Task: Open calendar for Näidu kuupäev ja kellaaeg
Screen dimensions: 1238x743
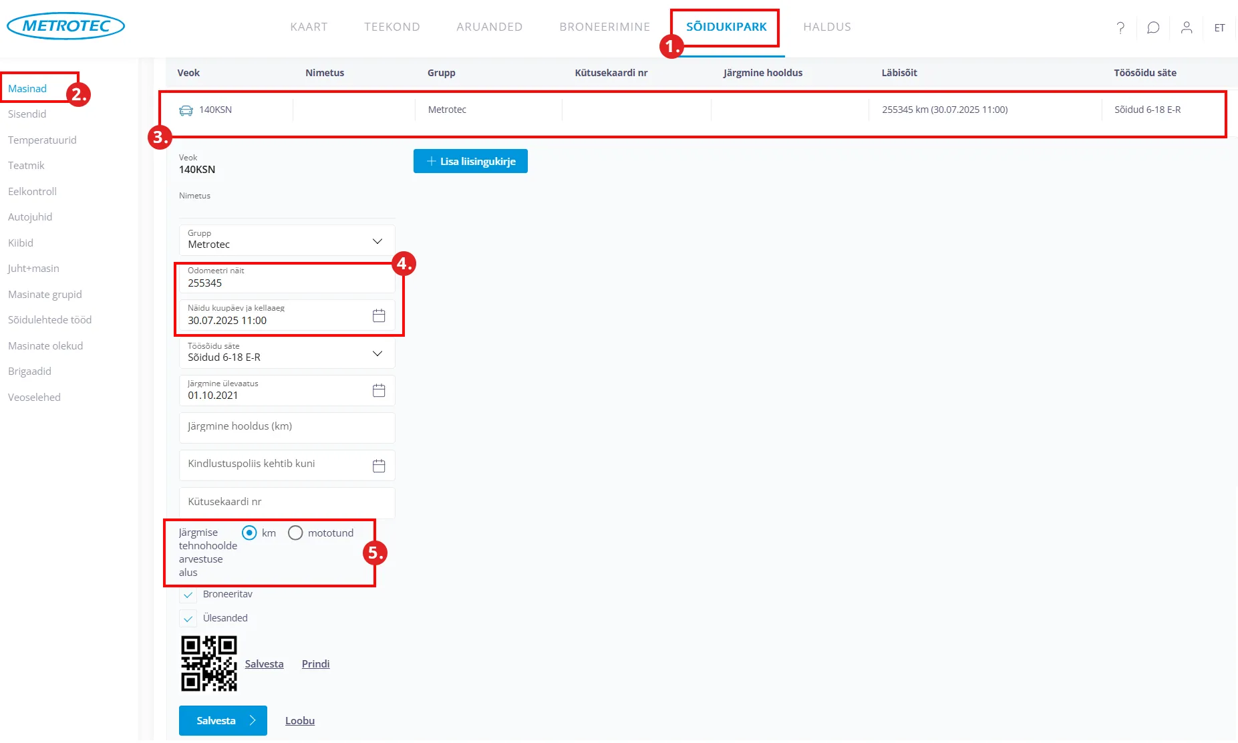Action: click(x=379, y=315)
